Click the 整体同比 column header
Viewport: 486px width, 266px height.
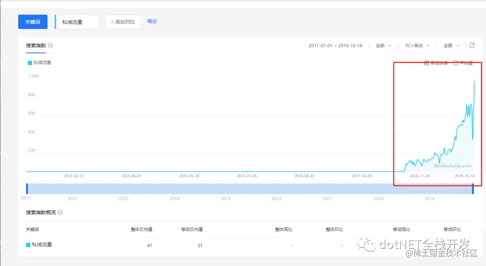point(283,229)
